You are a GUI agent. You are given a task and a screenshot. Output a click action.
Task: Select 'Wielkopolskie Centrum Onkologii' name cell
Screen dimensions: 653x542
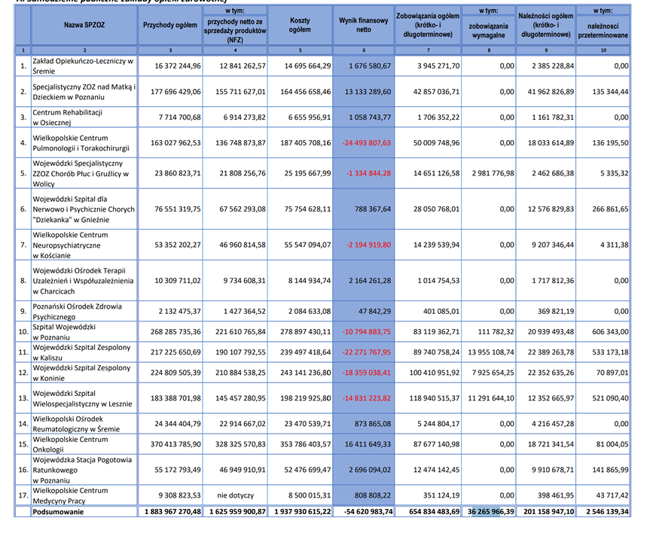84,444
